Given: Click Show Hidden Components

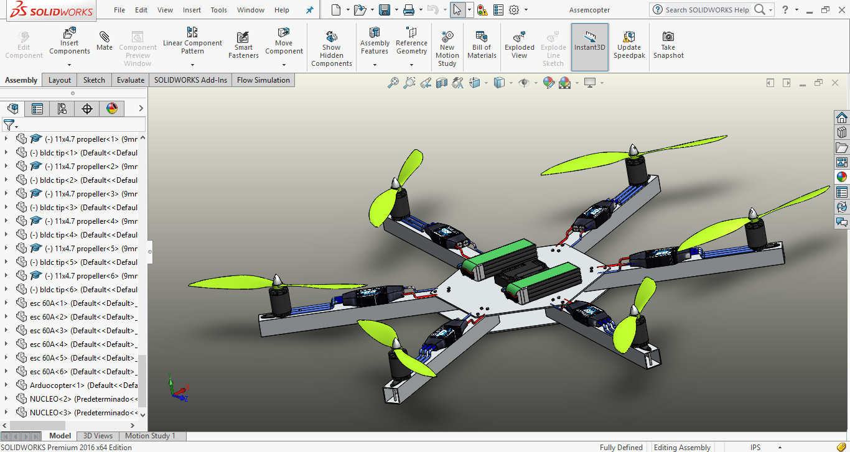Looking at the screenshot, I should point(332,48).
